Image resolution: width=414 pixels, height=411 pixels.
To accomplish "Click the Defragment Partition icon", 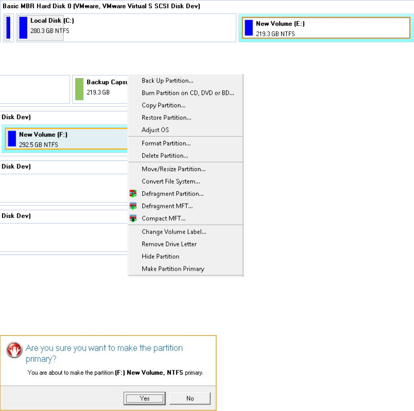I will pyautogui.click(x=133, y=194).
